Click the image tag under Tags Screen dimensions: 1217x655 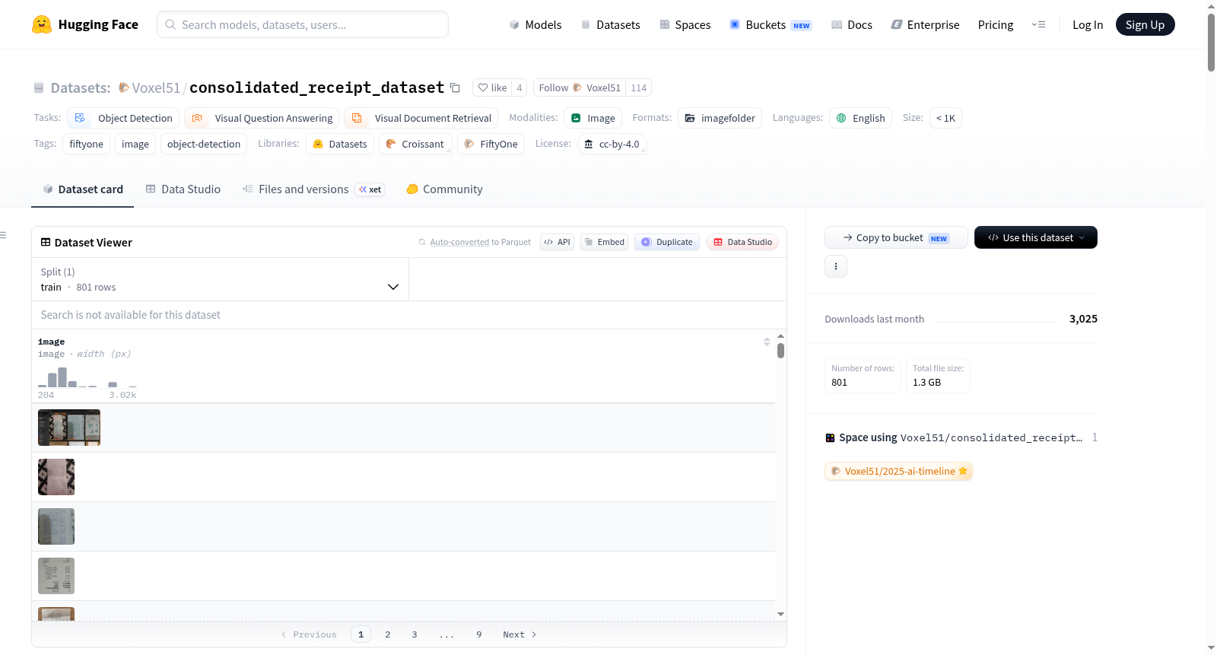pos(135,144)
